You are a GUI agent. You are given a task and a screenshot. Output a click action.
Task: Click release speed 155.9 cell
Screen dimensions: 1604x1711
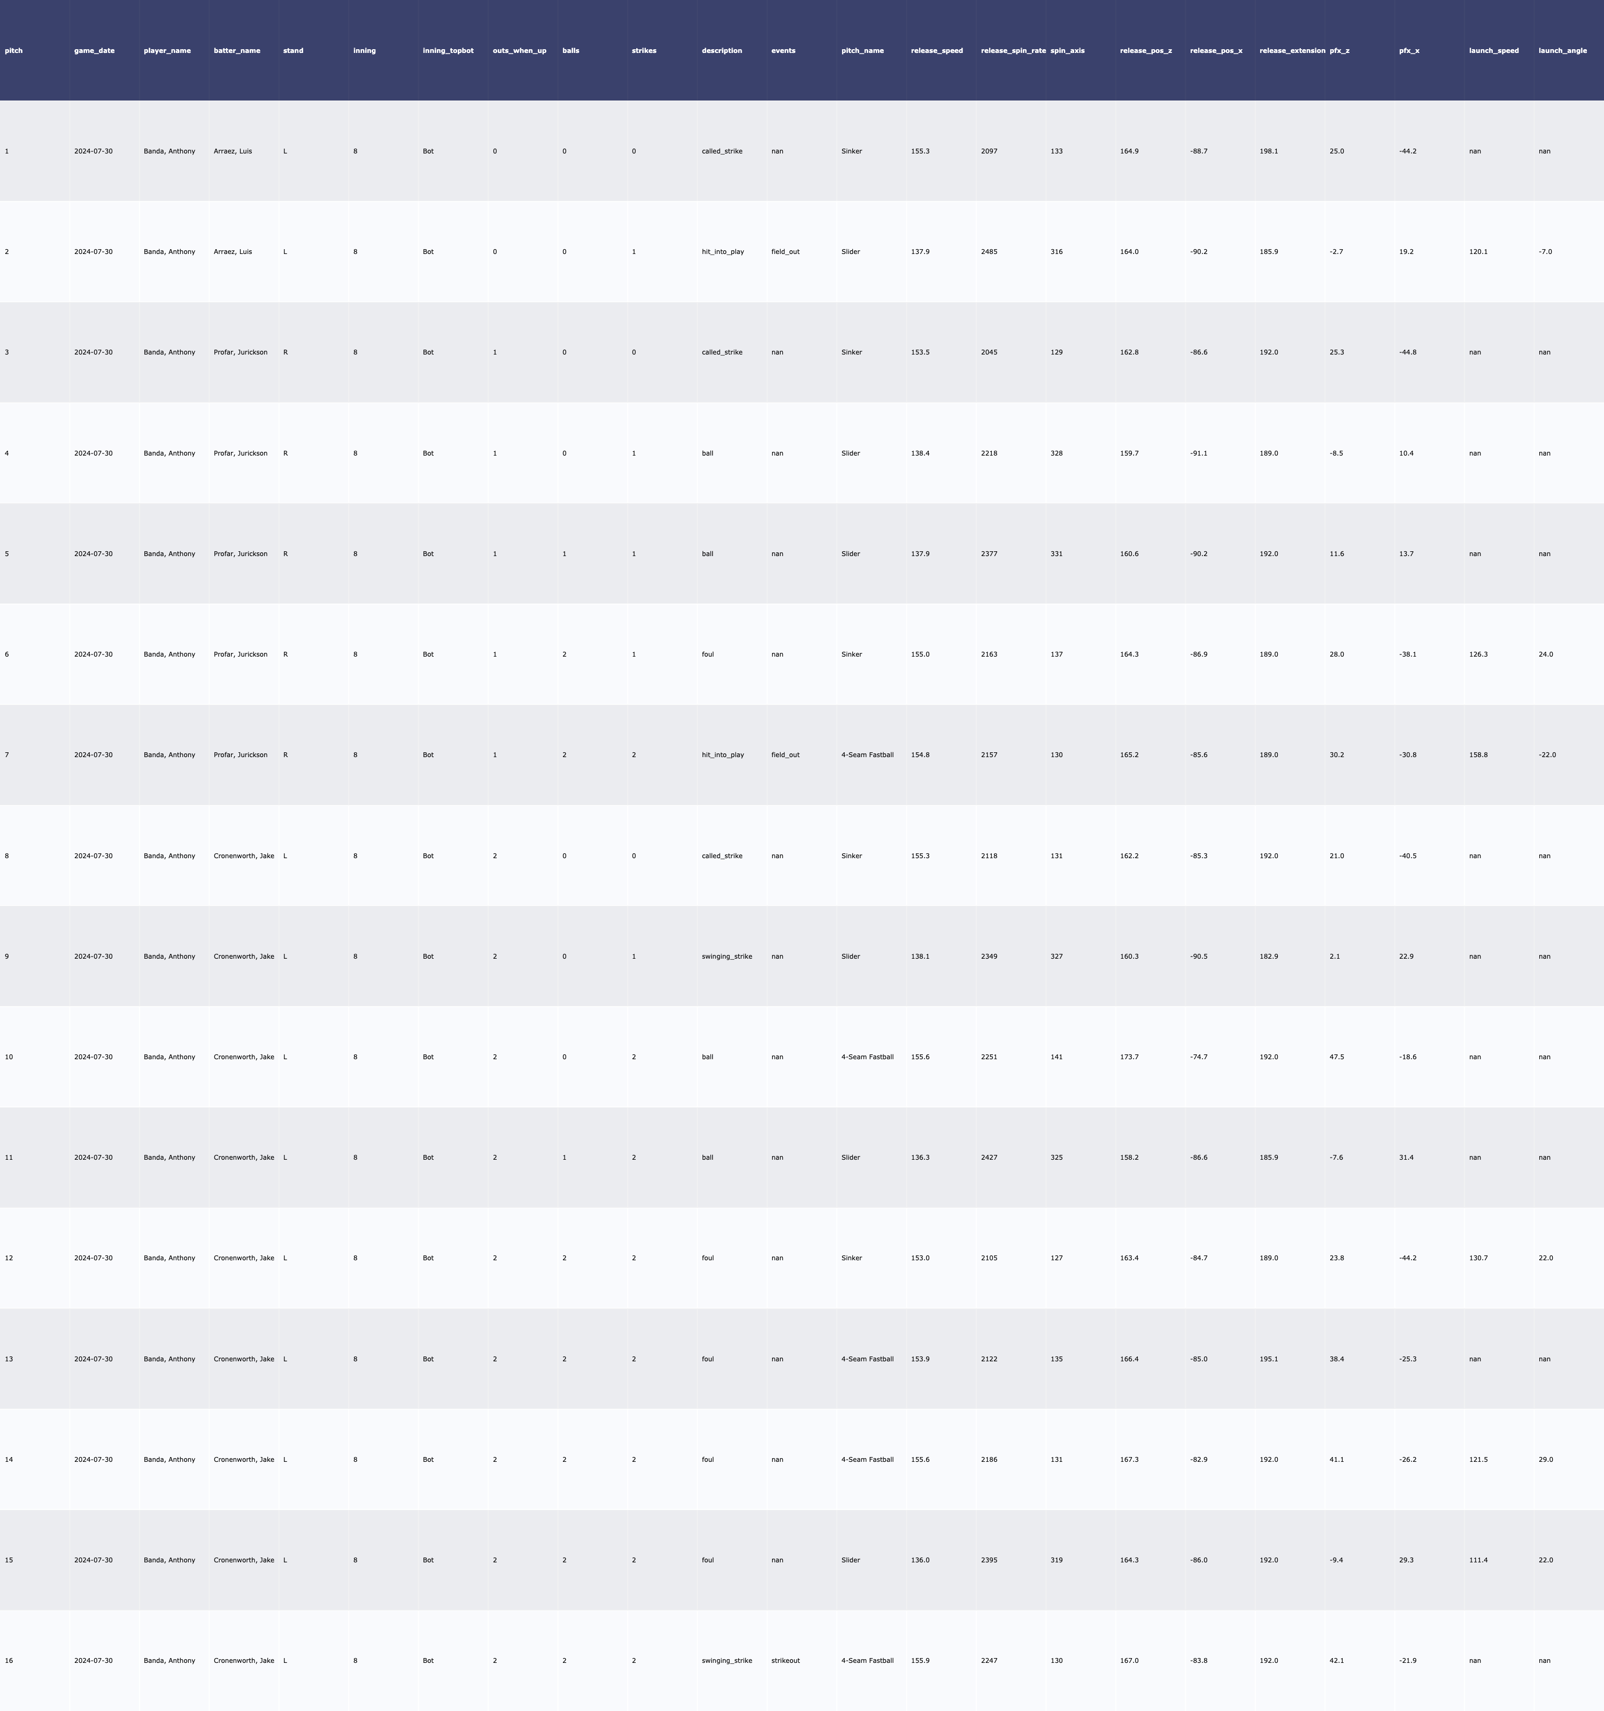coord(920,1660)
